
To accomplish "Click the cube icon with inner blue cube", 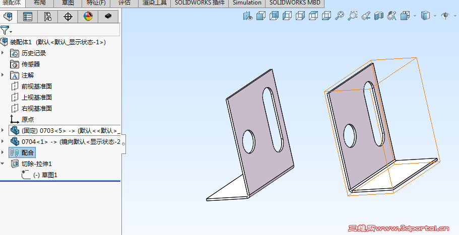I will point(274,16).
